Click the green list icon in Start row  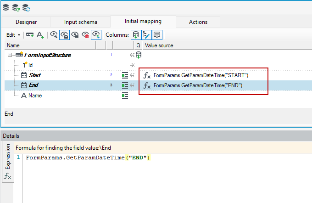125,75
